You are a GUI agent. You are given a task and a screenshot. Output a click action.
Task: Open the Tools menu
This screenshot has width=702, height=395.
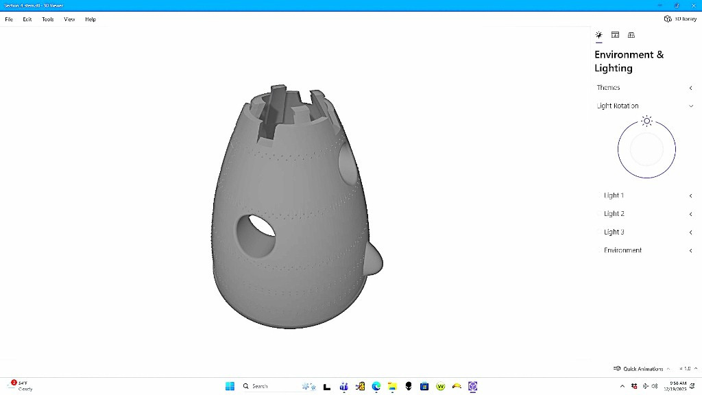tap(47, 19)
